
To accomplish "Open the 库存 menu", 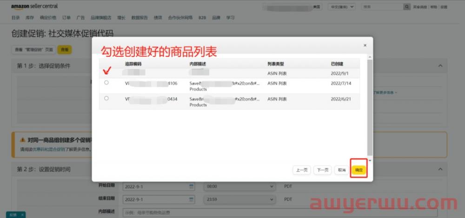I will [30, 18].
